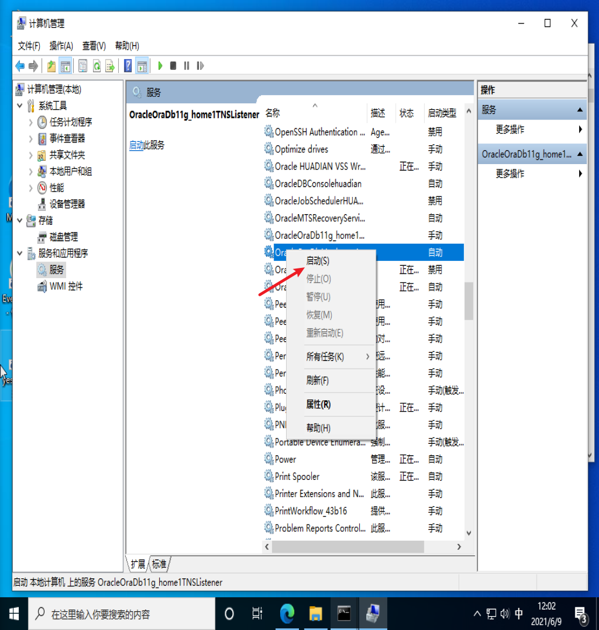Viewport: 599px width, 630px height.
Task: Sort by the 启动类型 column header
Action: point(443,113)
